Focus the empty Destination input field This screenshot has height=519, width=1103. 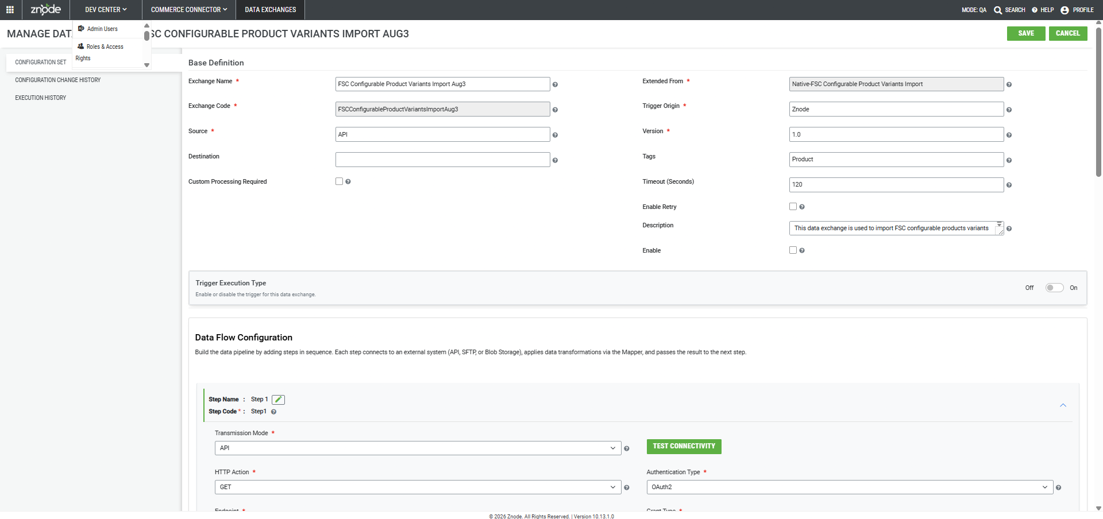click(x=442, y=160)
